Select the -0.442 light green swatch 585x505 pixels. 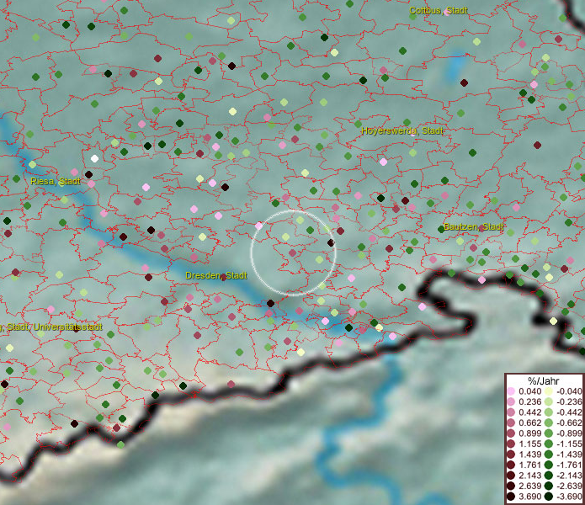[549, 412]
